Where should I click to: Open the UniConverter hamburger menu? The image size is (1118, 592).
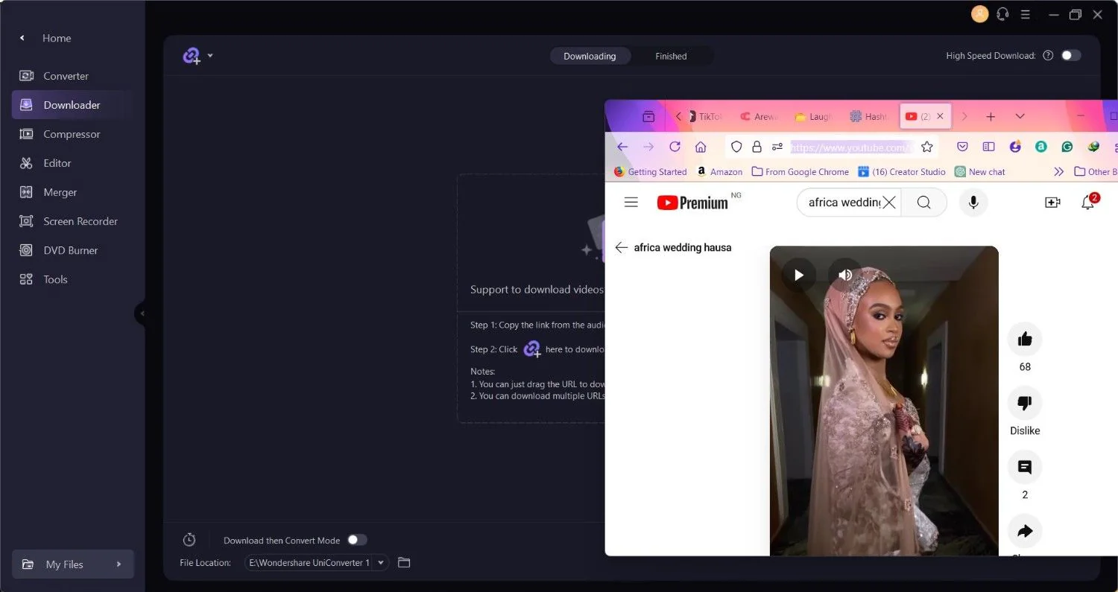point(1025,14)
